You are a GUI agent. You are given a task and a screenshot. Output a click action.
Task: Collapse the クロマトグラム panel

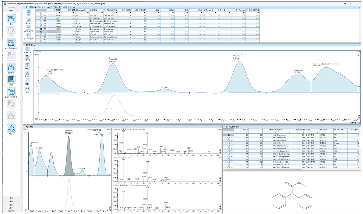tap(24, 44)
